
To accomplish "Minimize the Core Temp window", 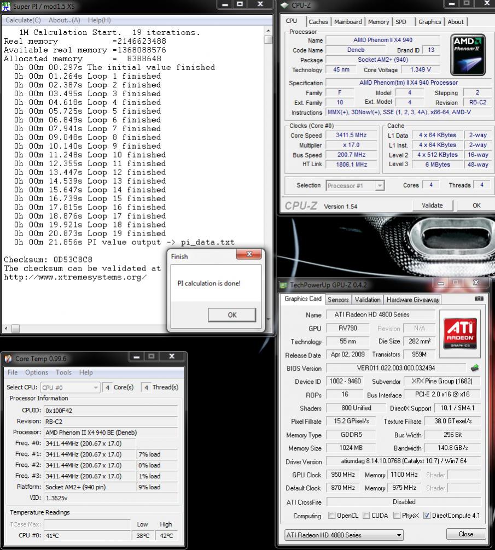I will click(137, 356).
